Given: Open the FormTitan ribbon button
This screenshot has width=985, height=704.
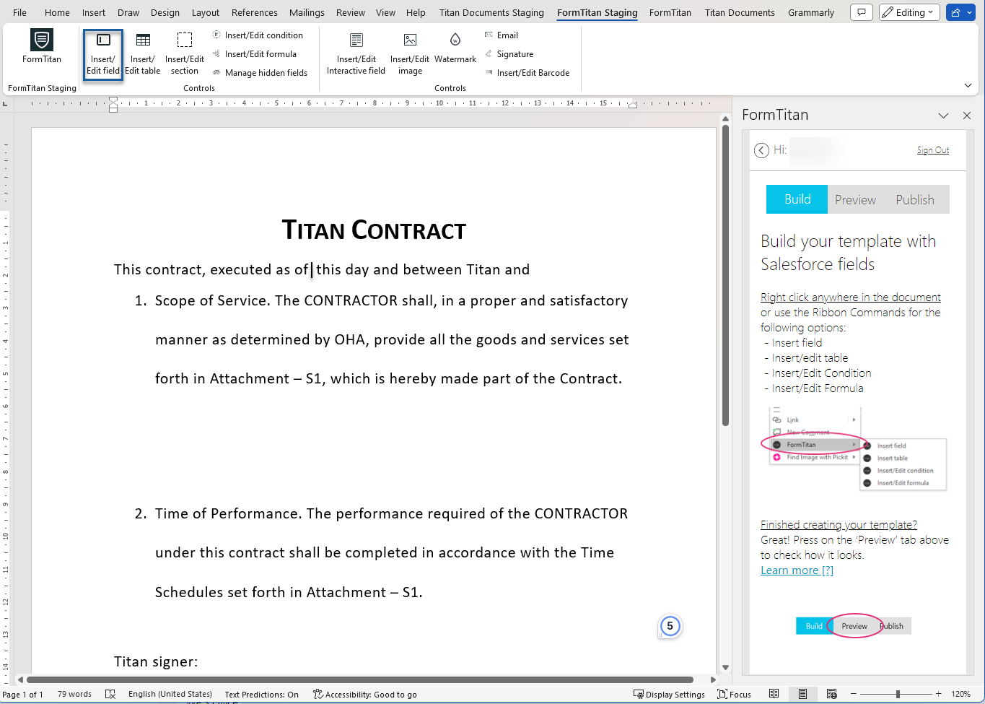Looking at the screenshot, I should (42, 48).
